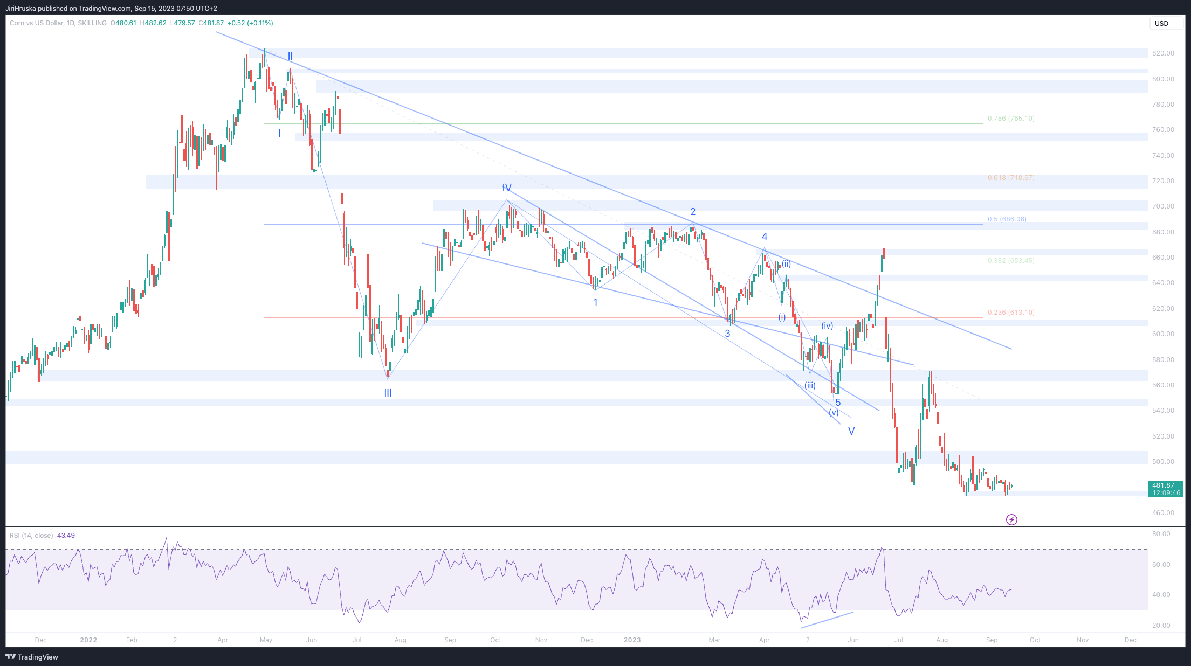Screen dimensions: 1191x666
Task: Select the 0.786 (765.10) Fibonacci label
Action: (1011, 119)
